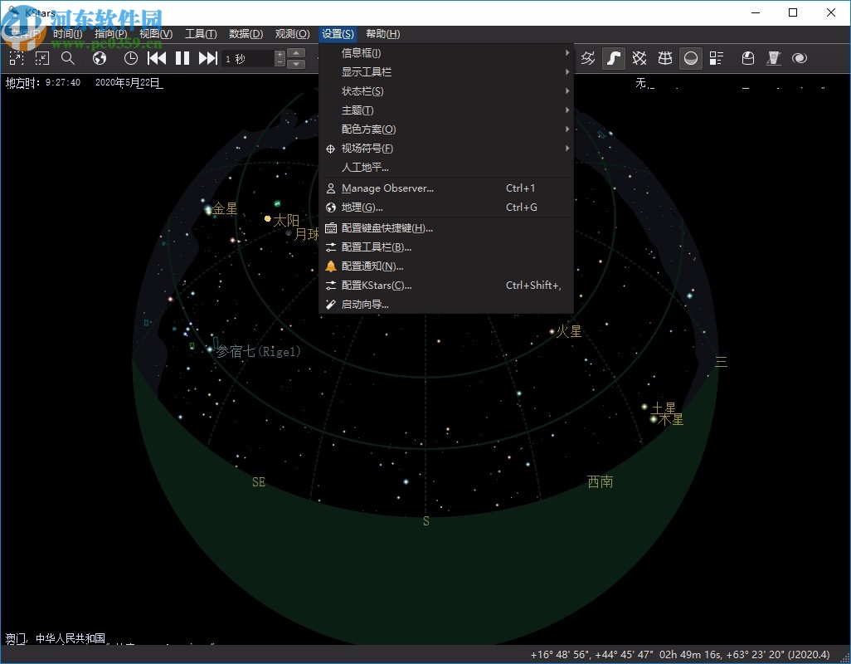Open the set time clock icon

[130, 58]
